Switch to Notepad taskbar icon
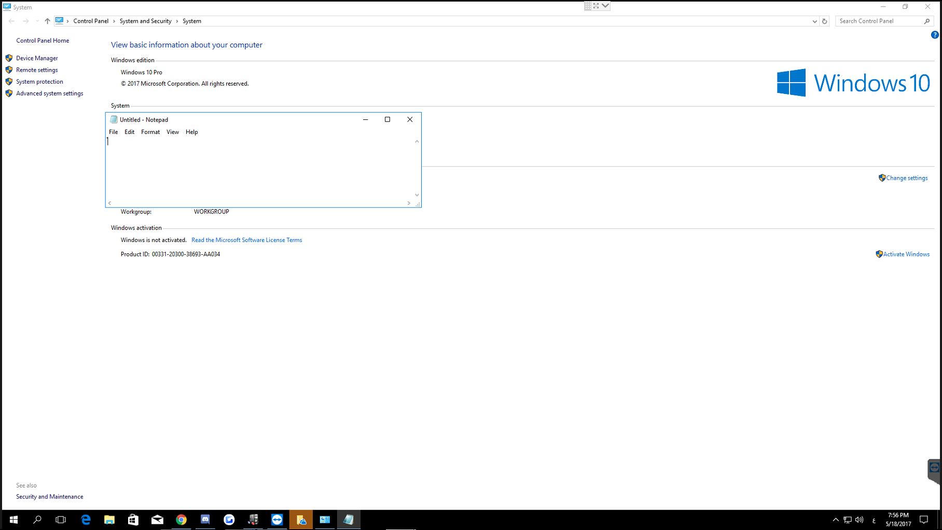This screenshot has height=530, width=942. 349,520
